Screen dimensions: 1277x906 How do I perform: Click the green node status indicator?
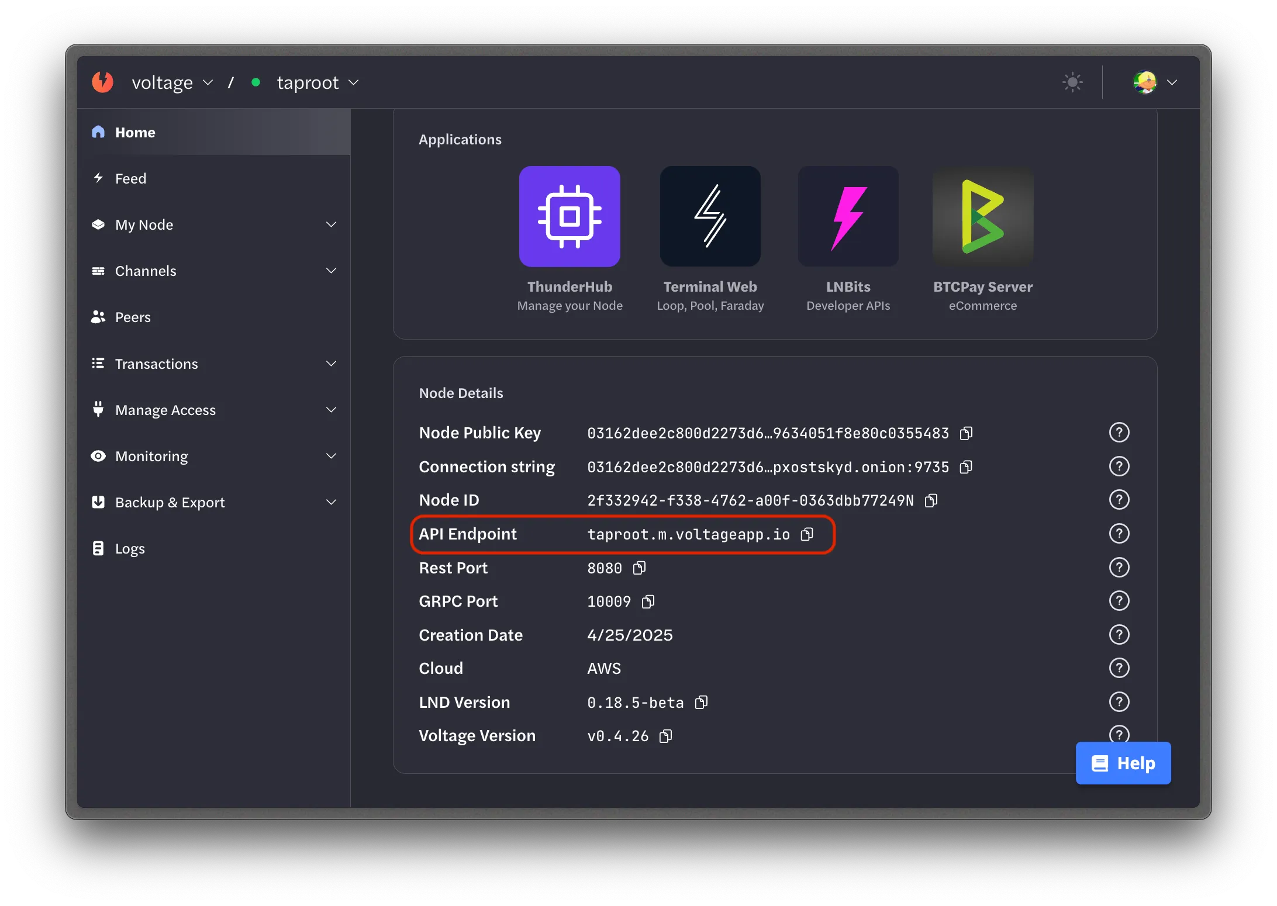(256, 82)
